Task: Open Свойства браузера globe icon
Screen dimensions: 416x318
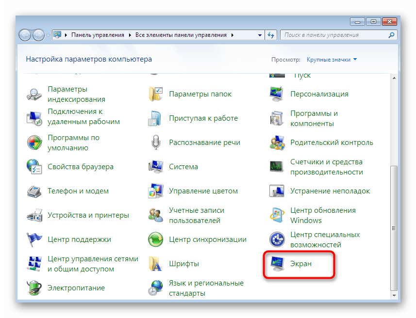Action: 34,167
